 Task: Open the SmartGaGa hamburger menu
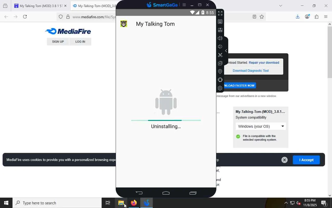184,5
